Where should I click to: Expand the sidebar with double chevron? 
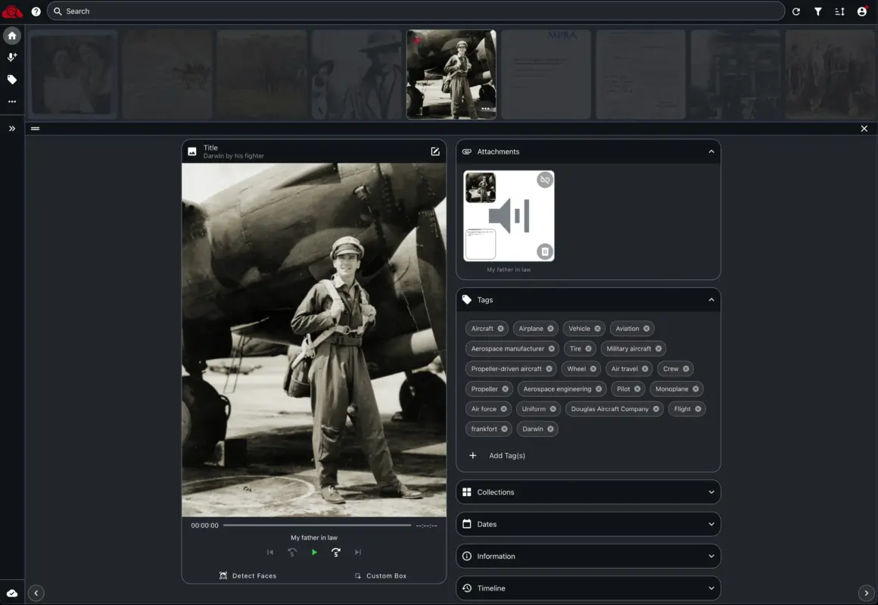tap(12, 128)
